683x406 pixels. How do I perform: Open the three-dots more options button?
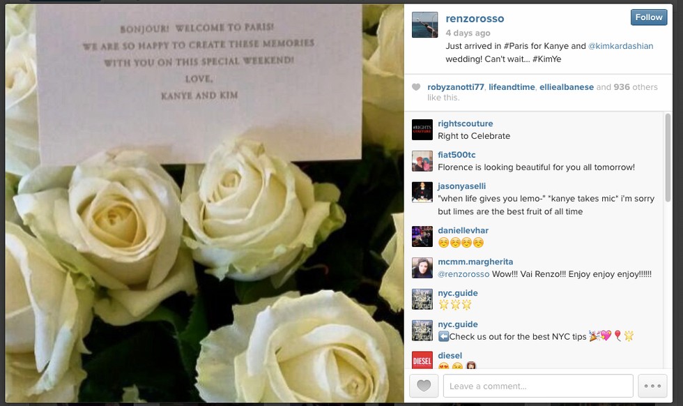tap(652, 386)
